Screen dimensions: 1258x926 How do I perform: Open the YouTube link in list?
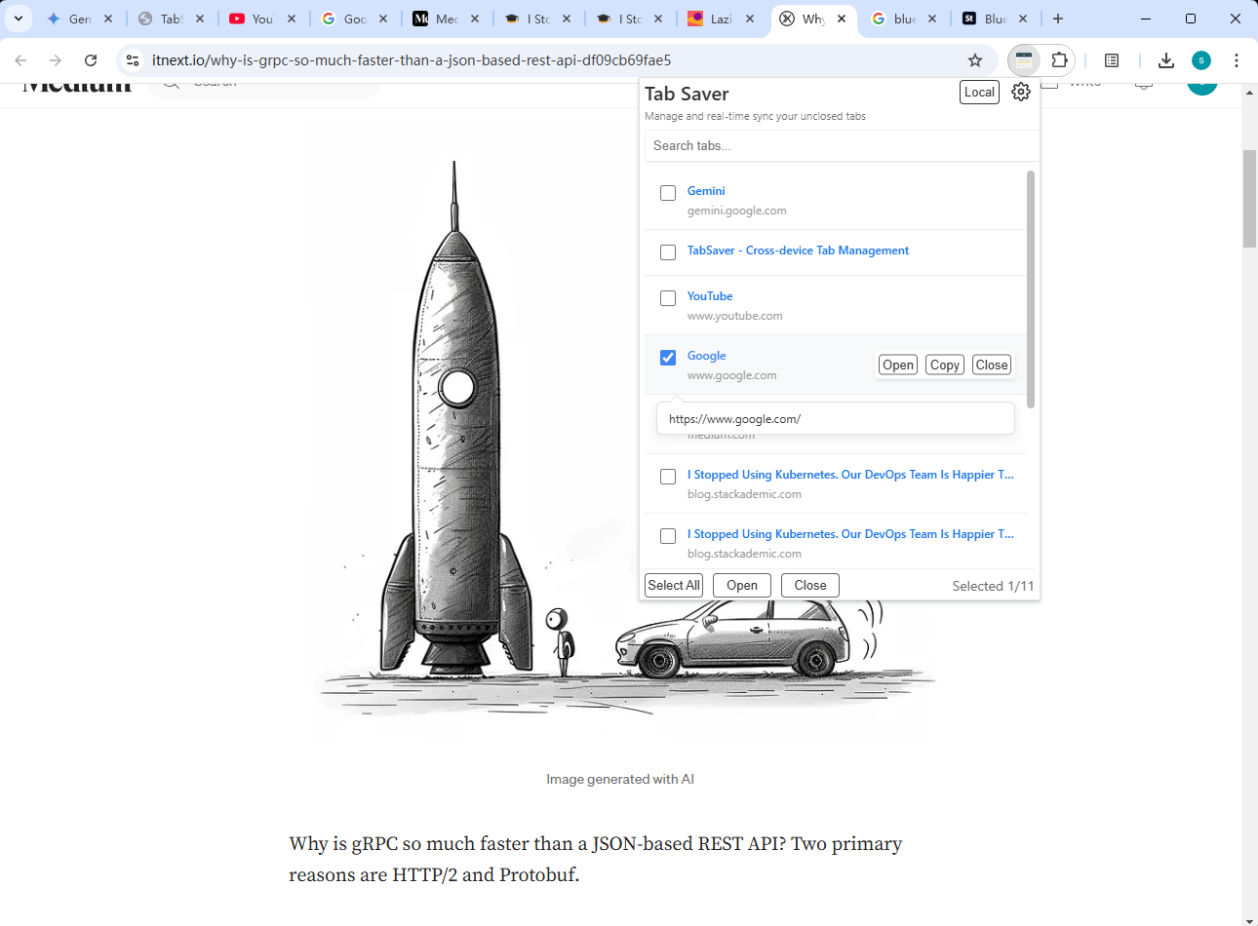click(x=710, y=296)
